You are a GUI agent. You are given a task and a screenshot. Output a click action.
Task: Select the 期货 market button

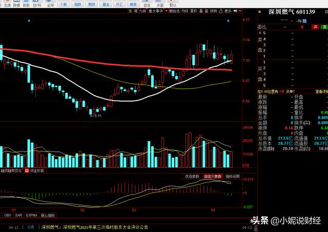[x=91, y=4]
